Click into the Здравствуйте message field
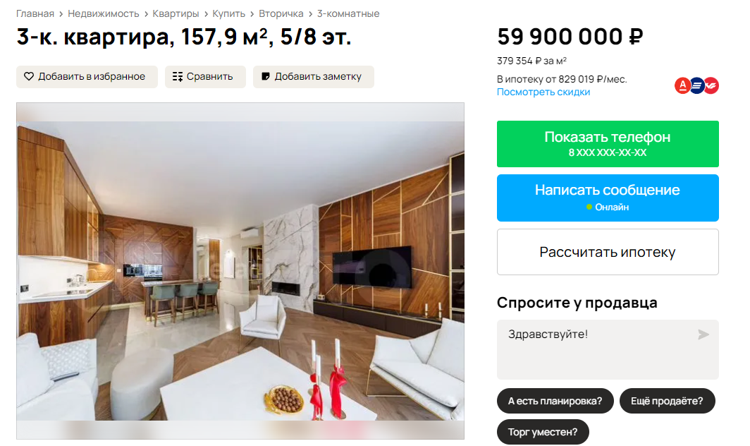The width and height of the screenshot is (750, 446). tap(608, 350)
